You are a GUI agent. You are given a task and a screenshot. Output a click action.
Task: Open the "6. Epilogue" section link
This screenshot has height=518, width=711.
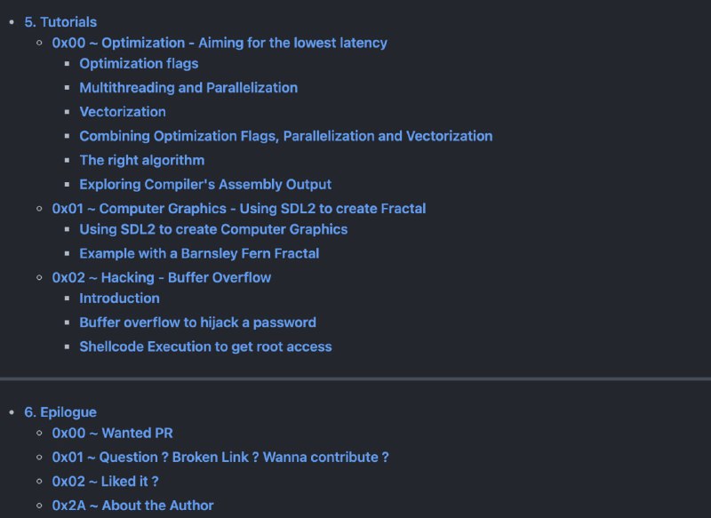pos(60,412)
